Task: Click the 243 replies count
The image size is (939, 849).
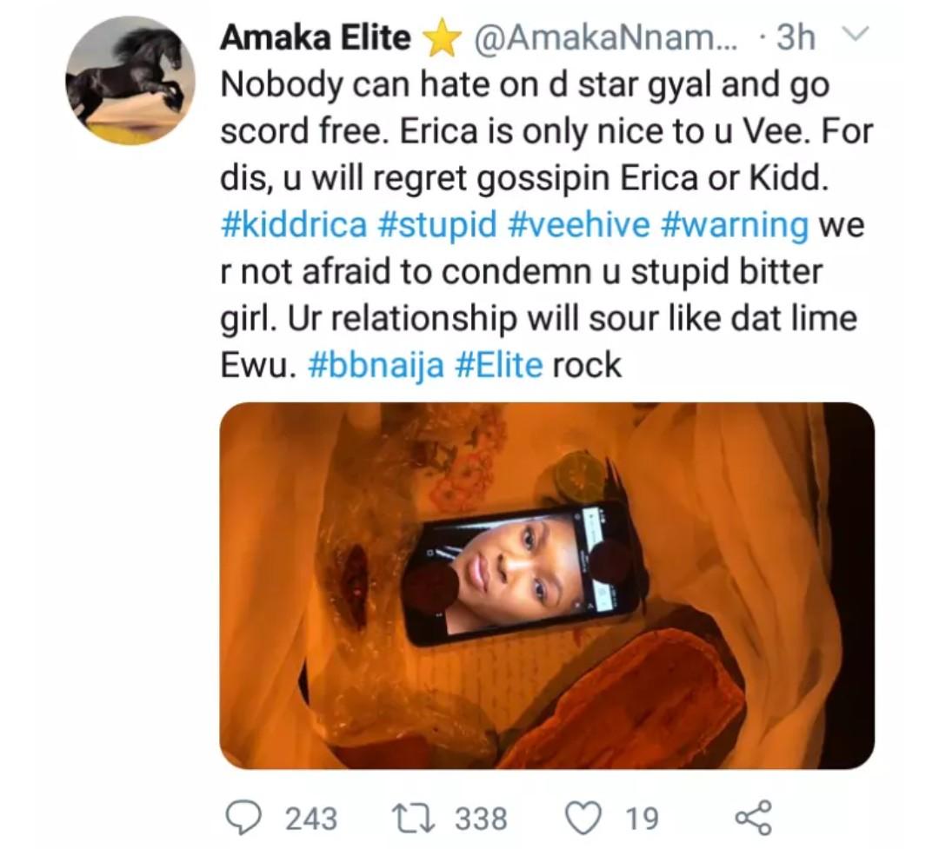Action: [x=310, y=817]
